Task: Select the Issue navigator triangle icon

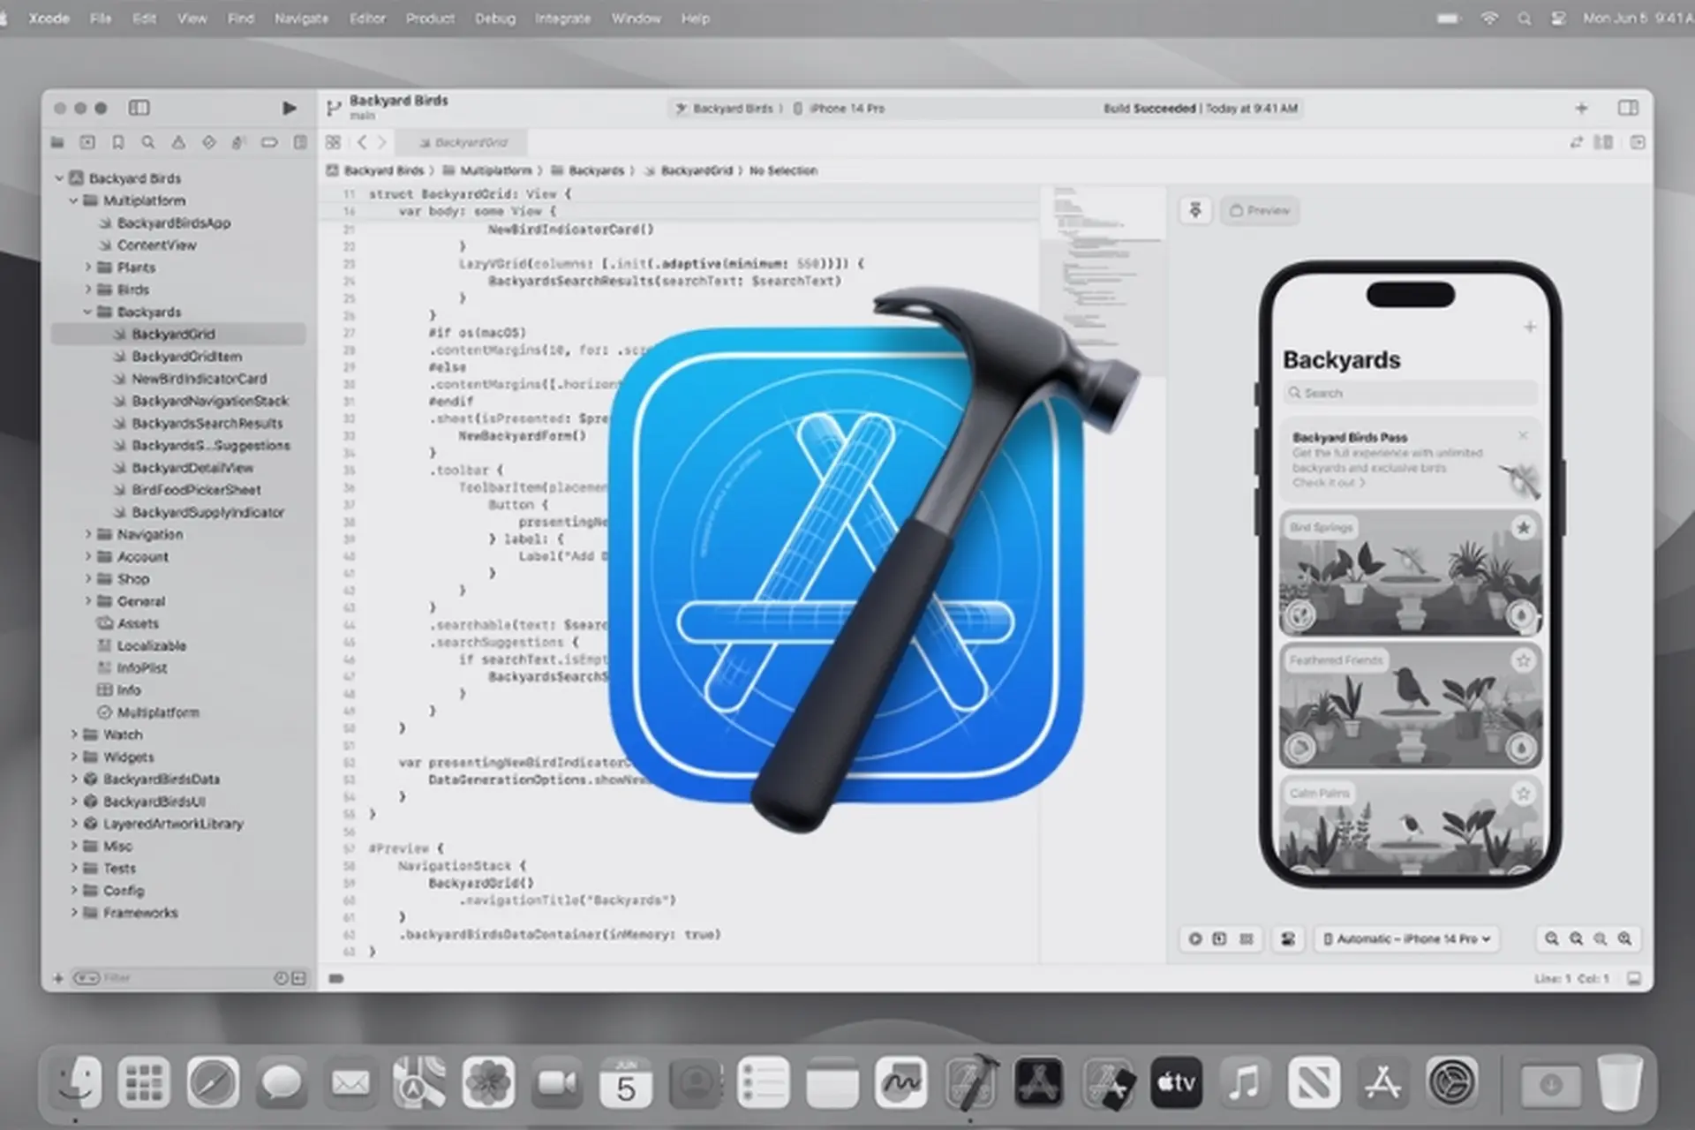Action: [177, 142]
